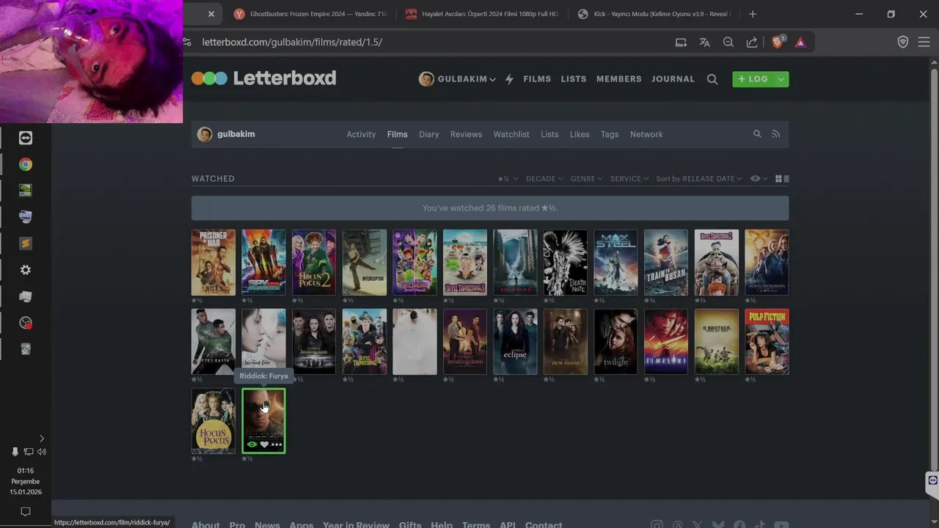Click the heart icon on Riddick poster
Image resolution: width=939 pixels, height=528 pixels.
[x=264, y=444]
